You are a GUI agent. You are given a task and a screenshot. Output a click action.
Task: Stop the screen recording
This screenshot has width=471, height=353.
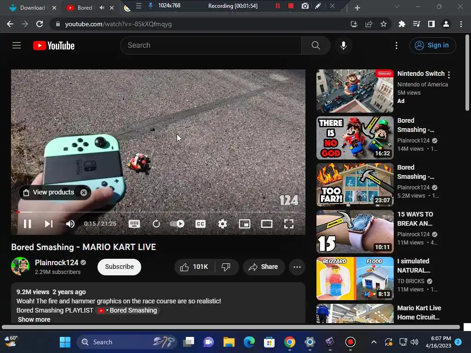point(291,6)
